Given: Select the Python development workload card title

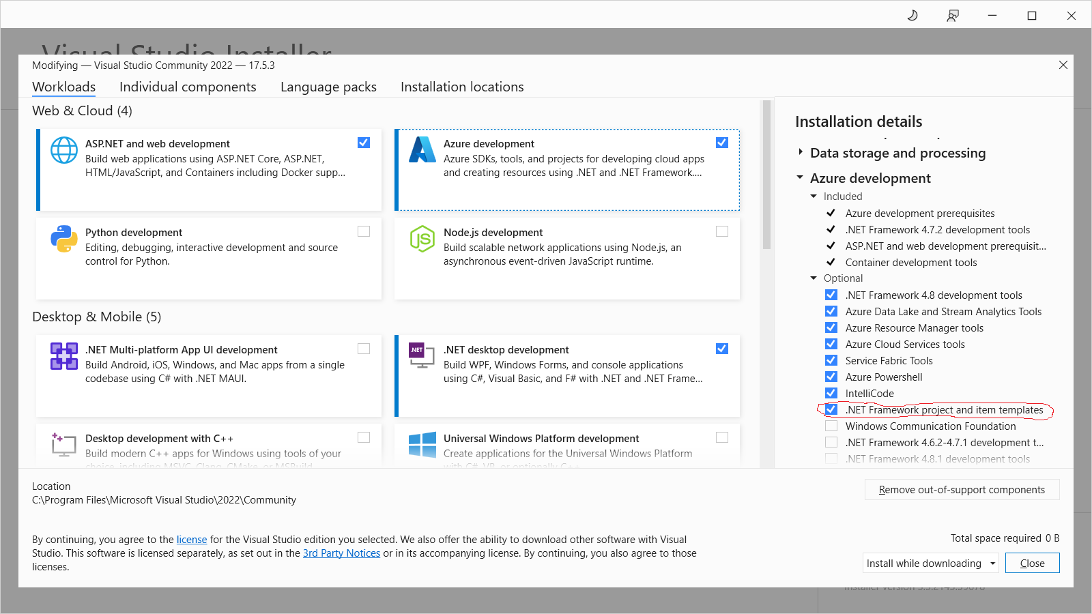Looking at the screenshot, I should [x=134, y=233].
